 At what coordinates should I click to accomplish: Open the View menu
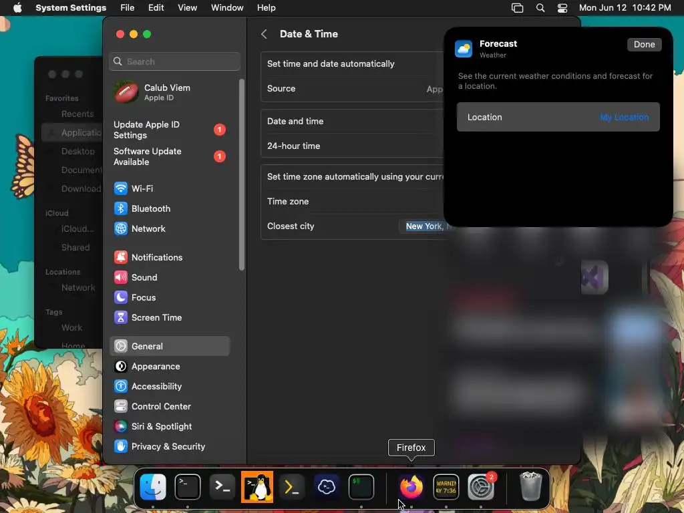pyautogui.click(x=187, y=8)
